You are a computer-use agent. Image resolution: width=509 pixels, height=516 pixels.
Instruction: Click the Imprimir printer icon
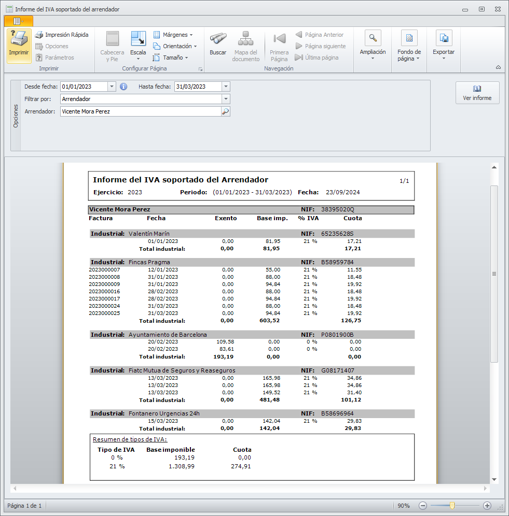pyautogui.click(x=19, y=40)
